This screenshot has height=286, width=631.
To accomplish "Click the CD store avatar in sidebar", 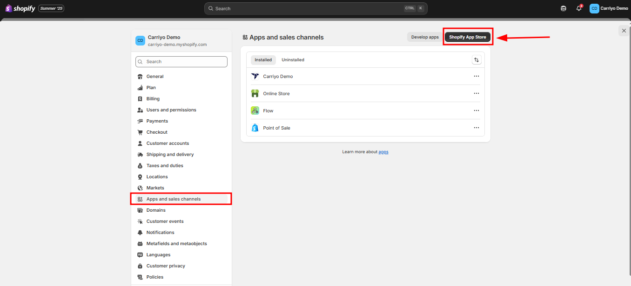I will click(140, 41).
